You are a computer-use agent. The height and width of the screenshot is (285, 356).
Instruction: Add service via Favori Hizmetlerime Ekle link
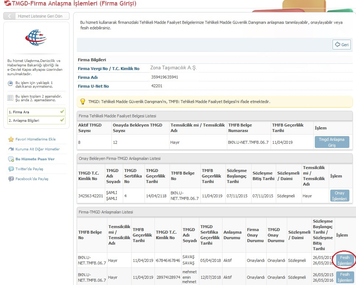click(35, 139)
